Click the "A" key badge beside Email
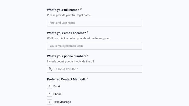This screenshot has width=189, height=106. pos(49,86)
